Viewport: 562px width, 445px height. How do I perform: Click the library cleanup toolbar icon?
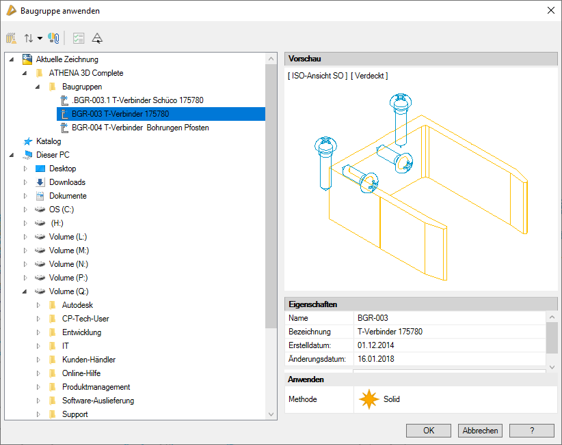click(x=11, y=38)
